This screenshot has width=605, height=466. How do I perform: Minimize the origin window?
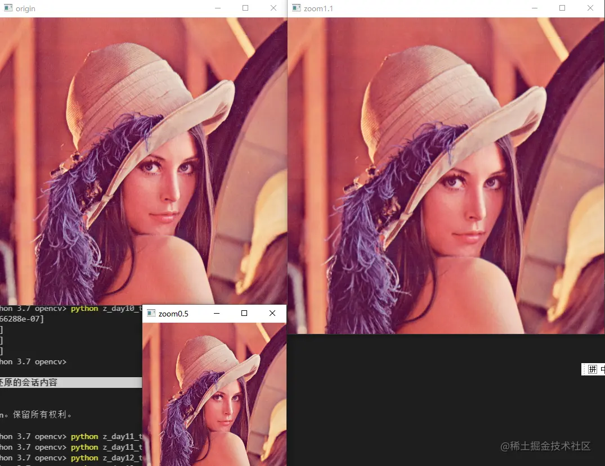point(218,8)
